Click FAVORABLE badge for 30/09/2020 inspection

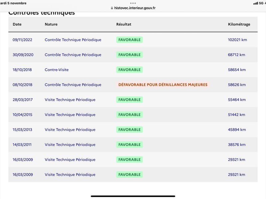pos(129,55)
